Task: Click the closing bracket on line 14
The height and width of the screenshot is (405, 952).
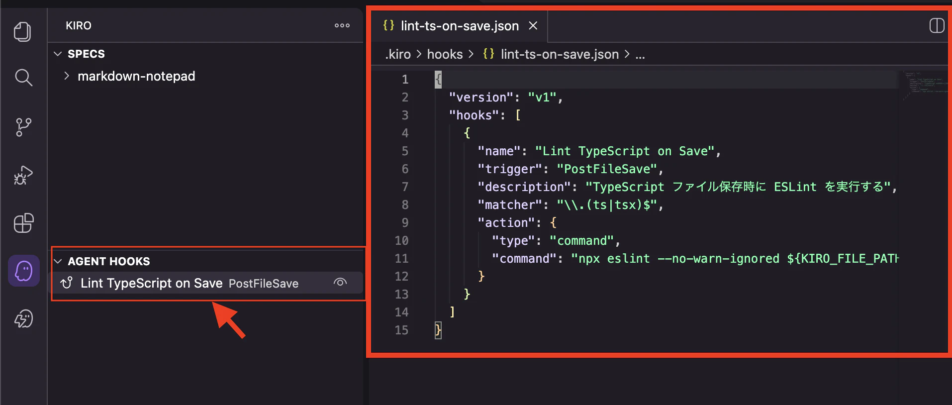Action: [x=452, y=312]
